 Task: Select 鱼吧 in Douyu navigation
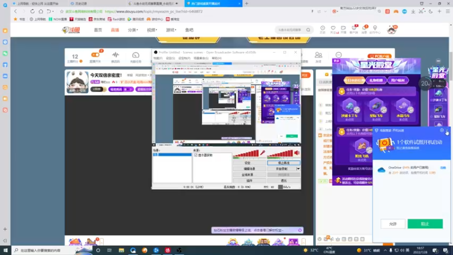(189, 30)
